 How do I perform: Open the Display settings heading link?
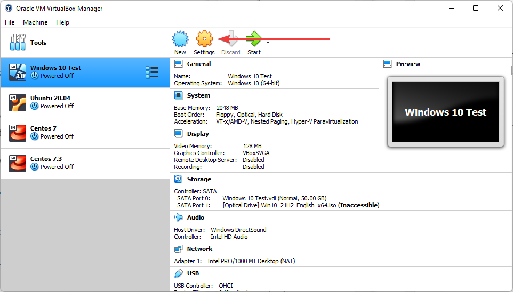click(198, 134)
